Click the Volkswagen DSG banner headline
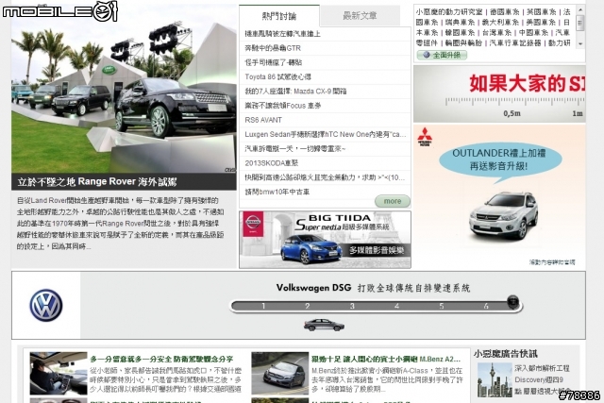Image resolution: width=604 pixels, height=403 pixels. click(x=373, y=288)
